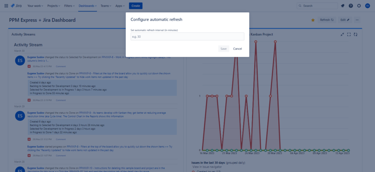Click the Refresh dashboard button
The height and width of the screenshot is (172, 375).
(x=327, y=20)
